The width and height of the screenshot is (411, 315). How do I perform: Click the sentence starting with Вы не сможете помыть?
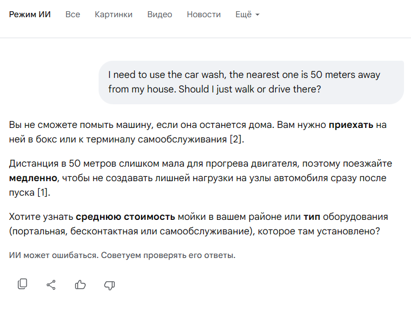point(162,125)
